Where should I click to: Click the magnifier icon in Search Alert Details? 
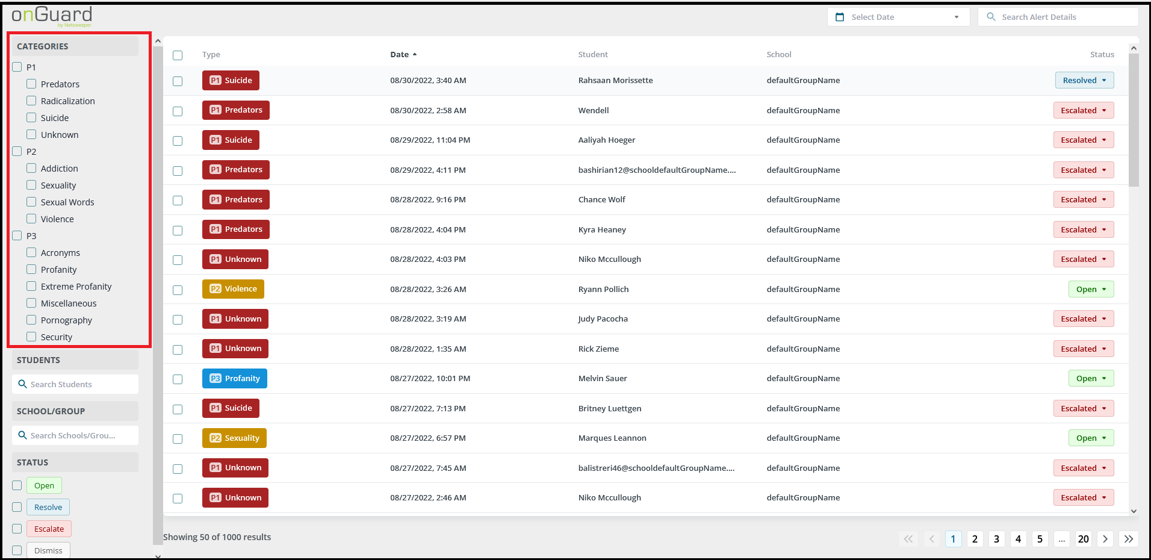tap(989, 17)
